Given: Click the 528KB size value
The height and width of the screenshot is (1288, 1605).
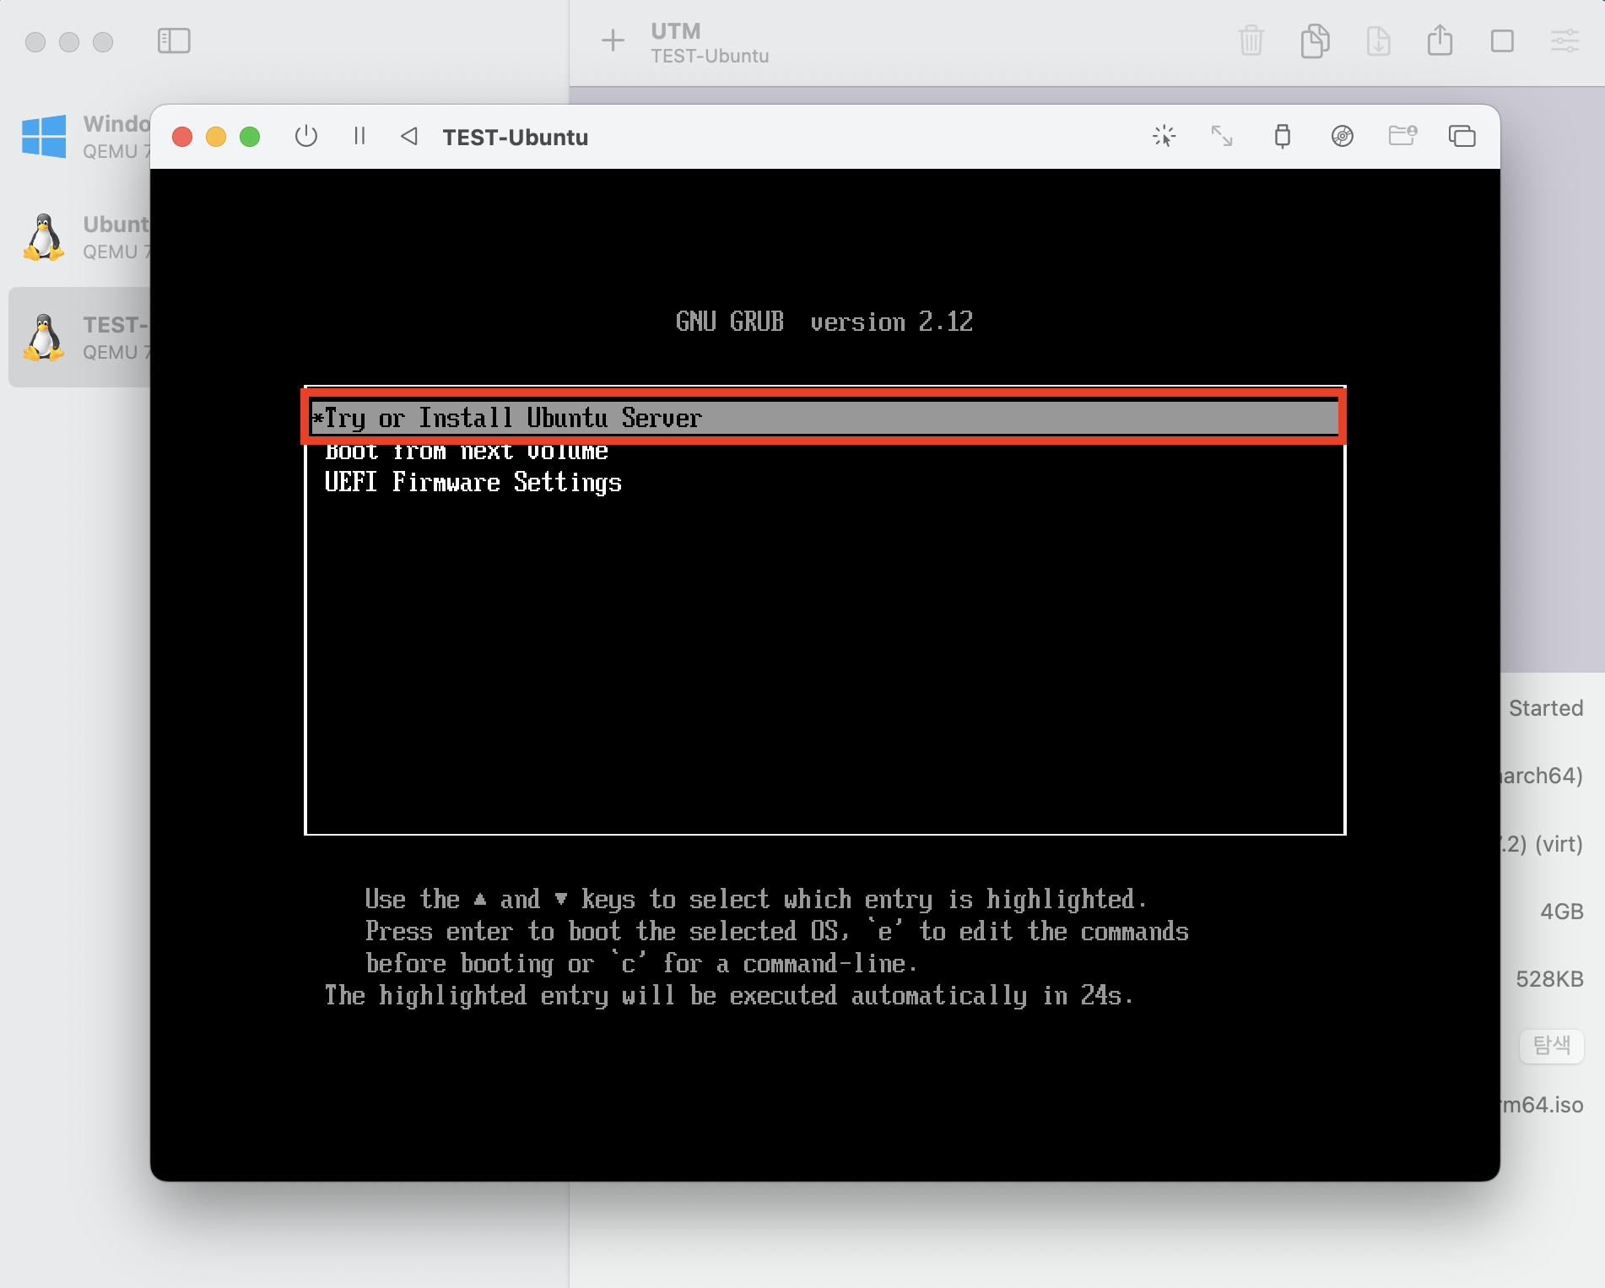Looking at the screenshot, I should click(1549, 979).
